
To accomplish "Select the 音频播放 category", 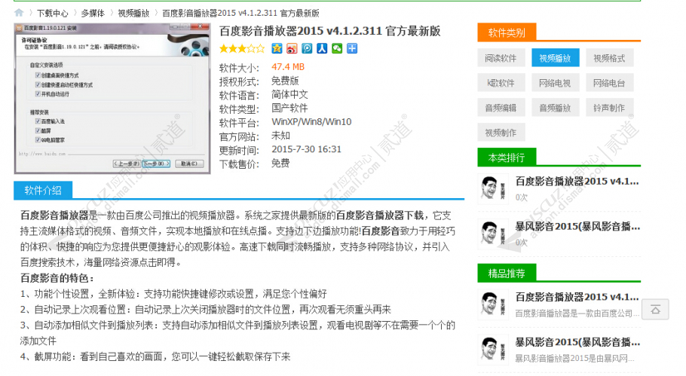I will point(555,108).
